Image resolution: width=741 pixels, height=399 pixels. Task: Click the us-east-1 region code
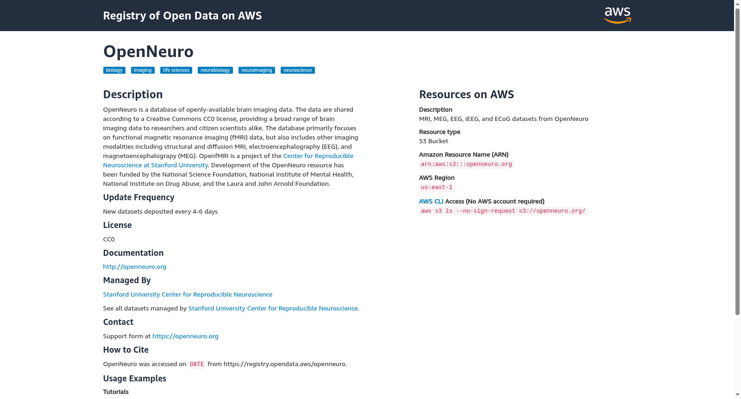[x=437, y=188]
